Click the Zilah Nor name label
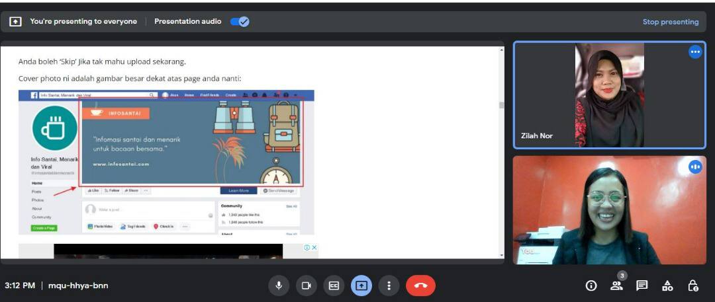 pos(537,135)
